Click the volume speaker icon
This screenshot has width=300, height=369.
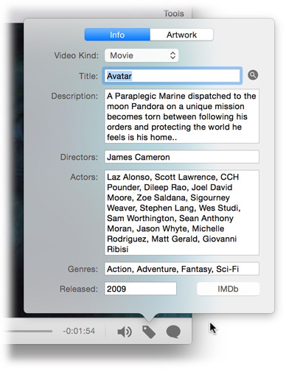pyautogui.click(x=125, y=331)
